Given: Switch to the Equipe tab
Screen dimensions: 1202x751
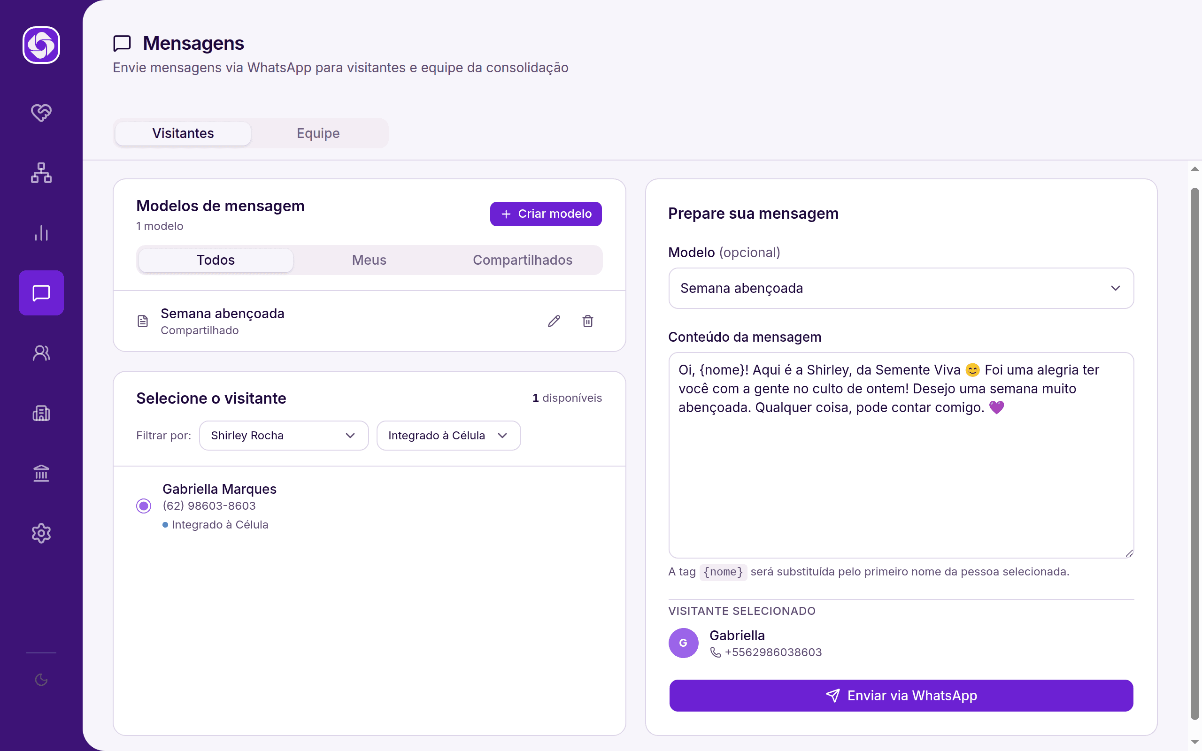Looking at the screenshot, I should coord(318,134).
